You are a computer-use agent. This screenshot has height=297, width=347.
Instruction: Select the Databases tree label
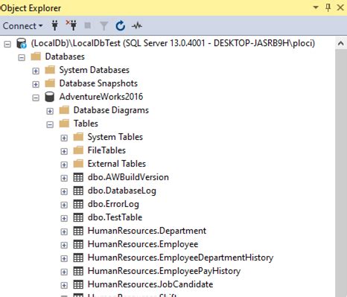coord(65,57)
